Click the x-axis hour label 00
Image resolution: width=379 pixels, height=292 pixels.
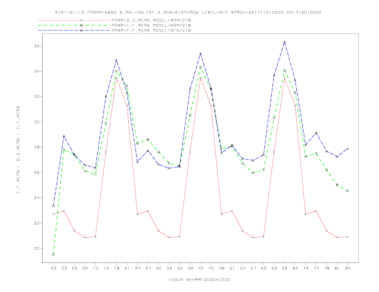54,268
